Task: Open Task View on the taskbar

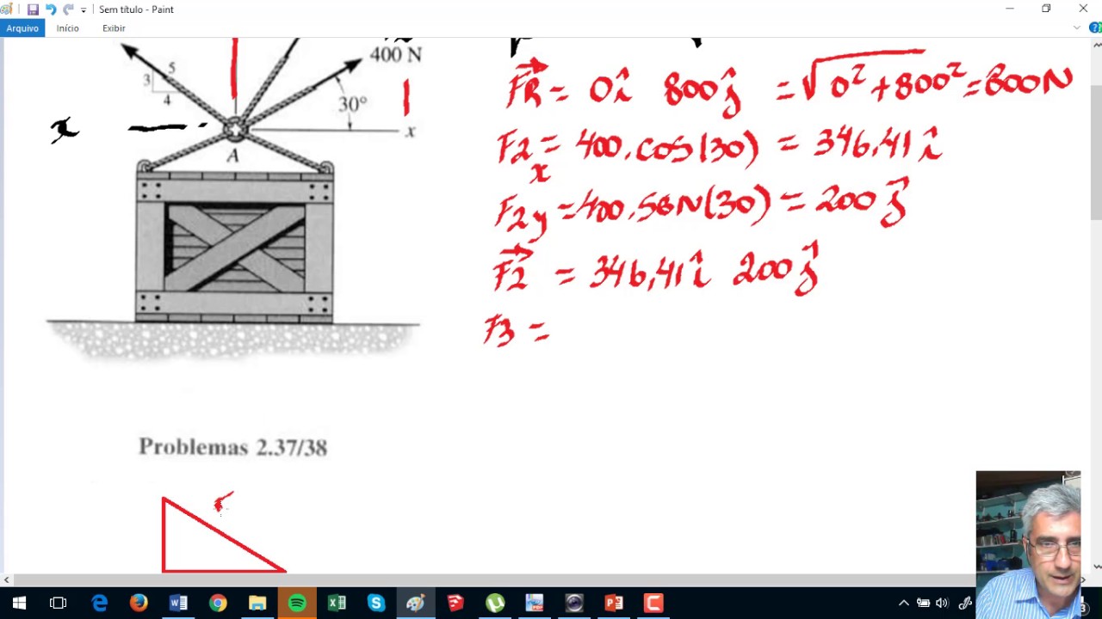Action: 59,603
